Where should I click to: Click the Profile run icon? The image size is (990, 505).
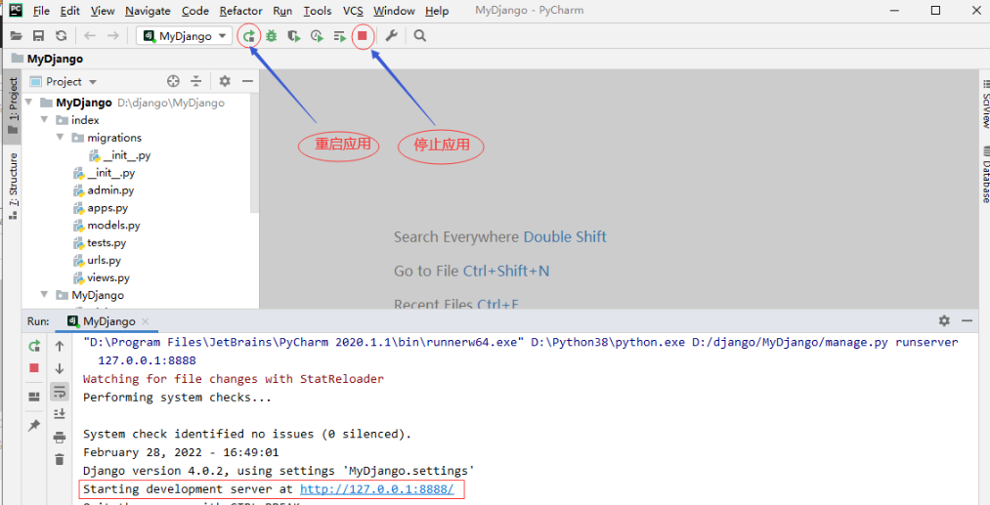click(x=317, y=36)
